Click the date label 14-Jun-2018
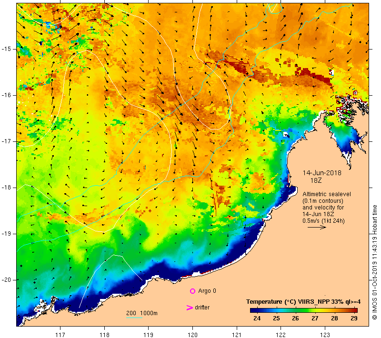This screenshot has height=338, width=381. pyautogui.click(x=322, y=173)
